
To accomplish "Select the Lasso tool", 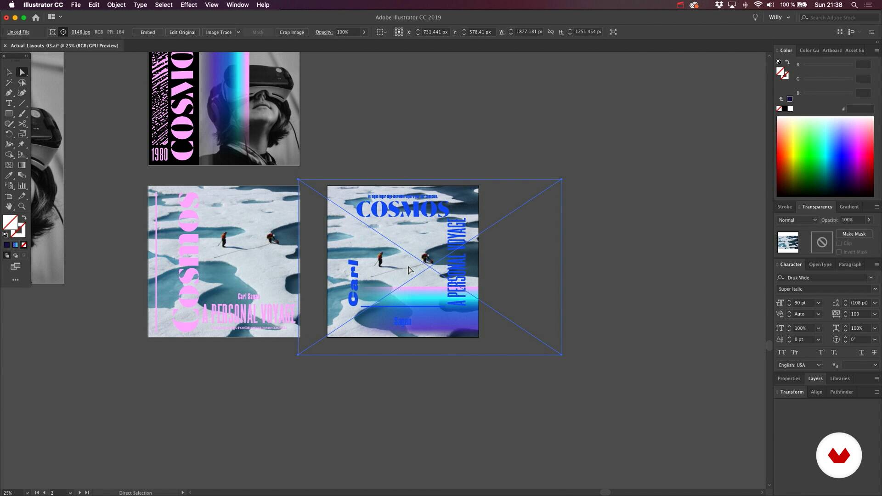I will point(22,83).
